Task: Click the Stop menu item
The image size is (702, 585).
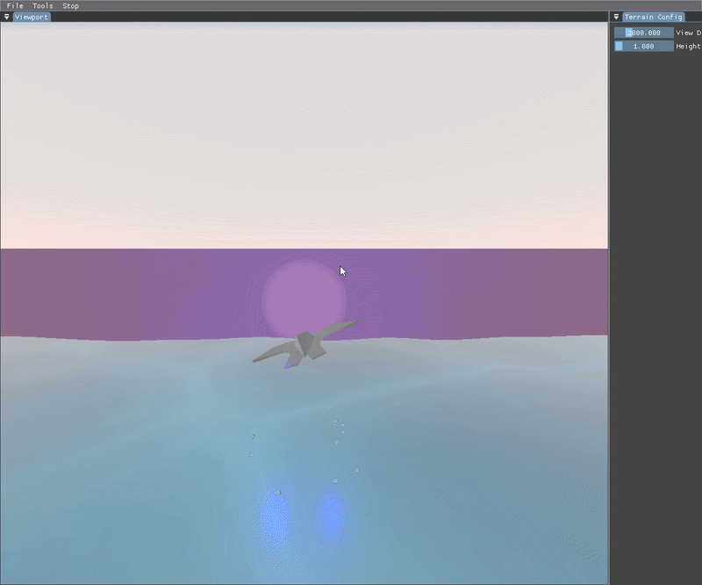Action: click(71, 6)
